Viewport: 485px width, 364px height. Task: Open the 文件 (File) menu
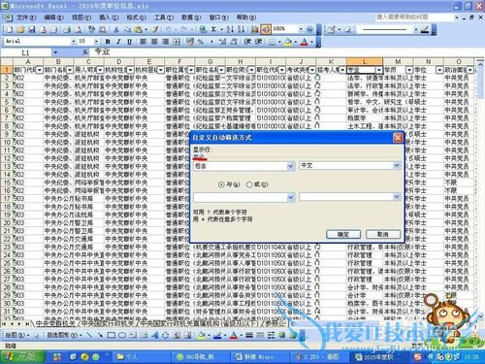[26, 17]
